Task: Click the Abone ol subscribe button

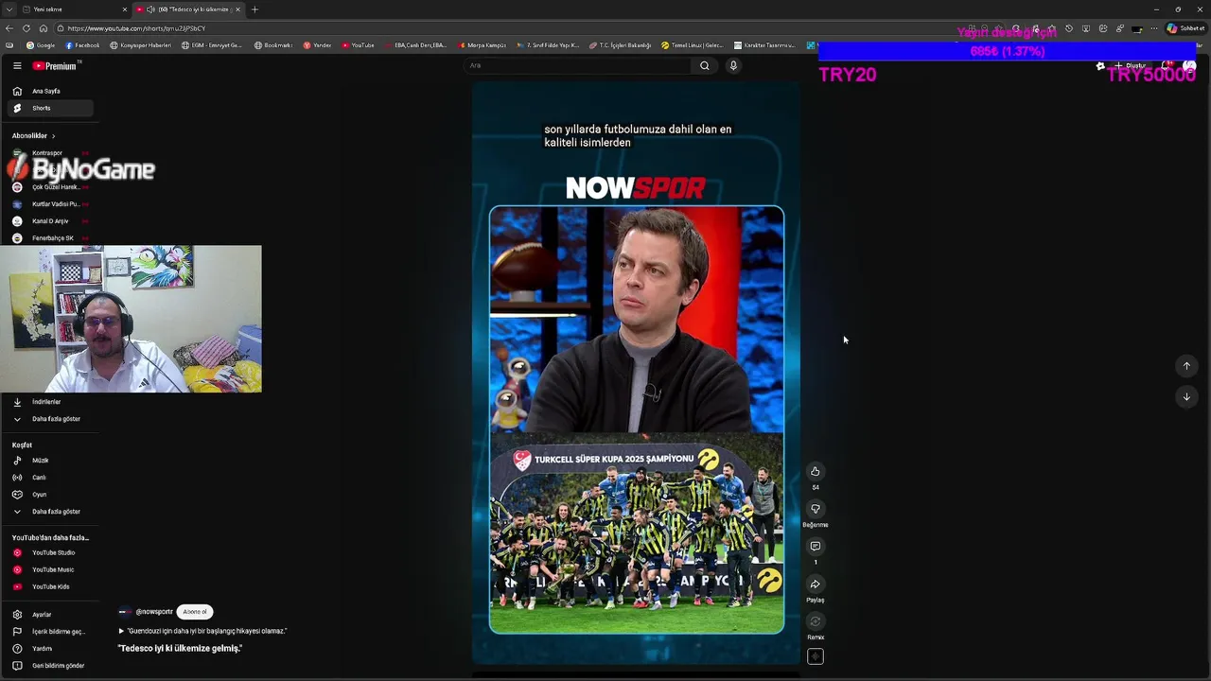Action: tap(195, 612)
